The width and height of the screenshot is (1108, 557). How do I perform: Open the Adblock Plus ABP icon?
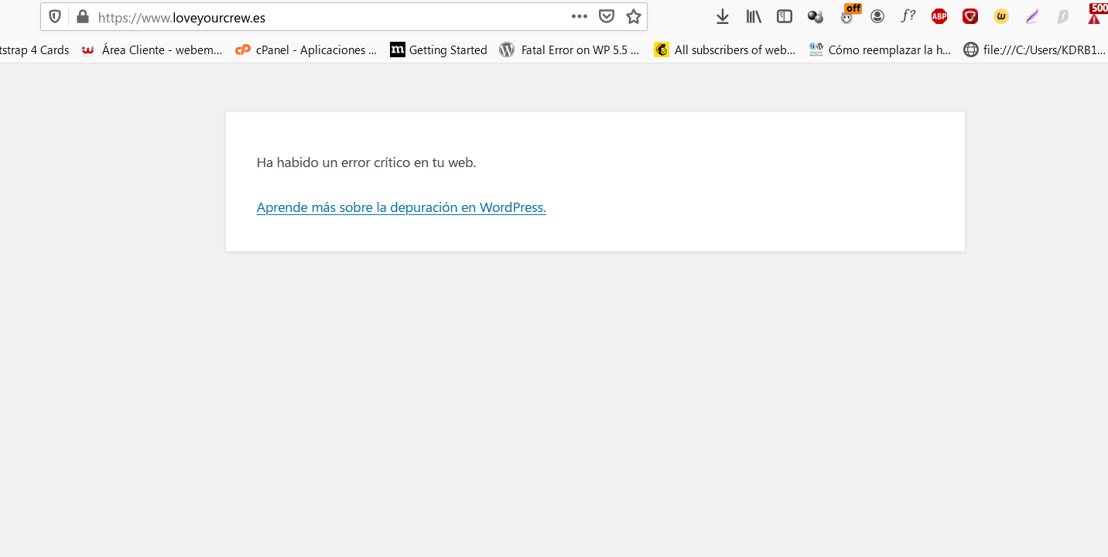click(939, 16)
